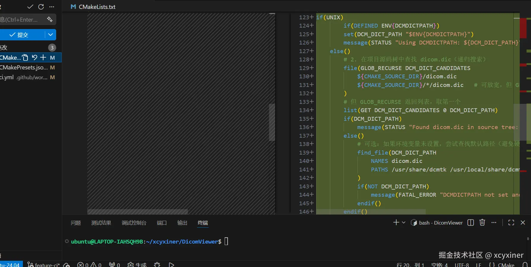
Task: Click the 行 20, 列 1 cursor position
Action: point(410,265)
